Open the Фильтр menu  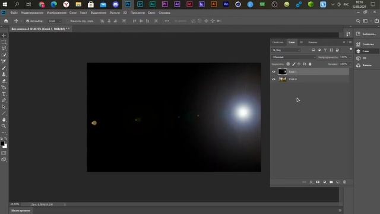click(x=115, y=12)
